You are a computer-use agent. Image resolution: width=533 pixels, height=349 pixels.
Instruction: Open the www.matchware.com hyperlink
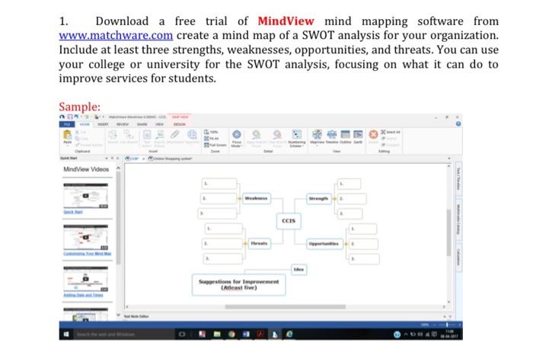point(116,35)
